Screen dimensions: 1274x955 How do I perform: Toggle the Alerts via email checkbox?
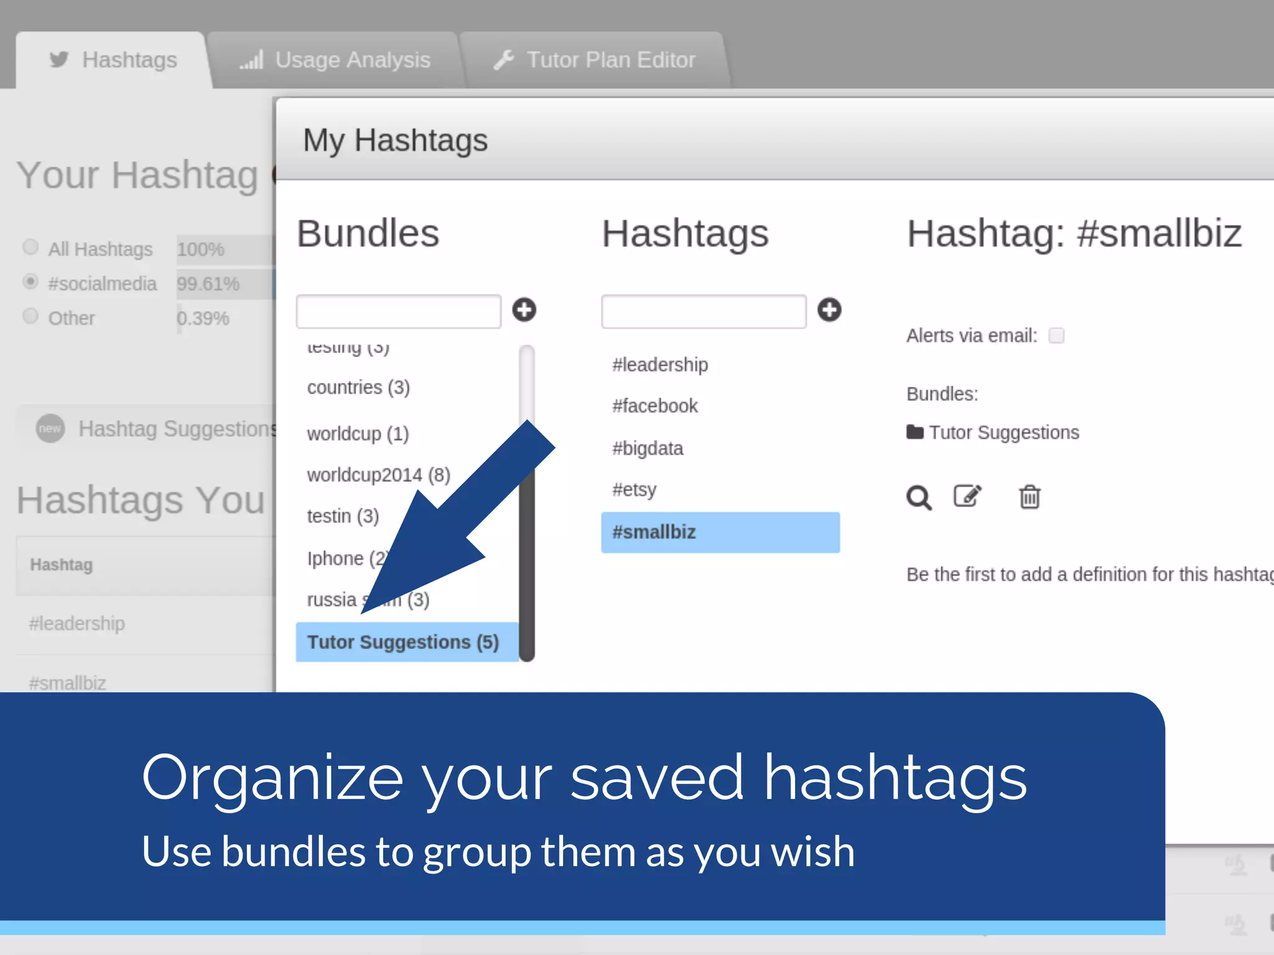1056,336
